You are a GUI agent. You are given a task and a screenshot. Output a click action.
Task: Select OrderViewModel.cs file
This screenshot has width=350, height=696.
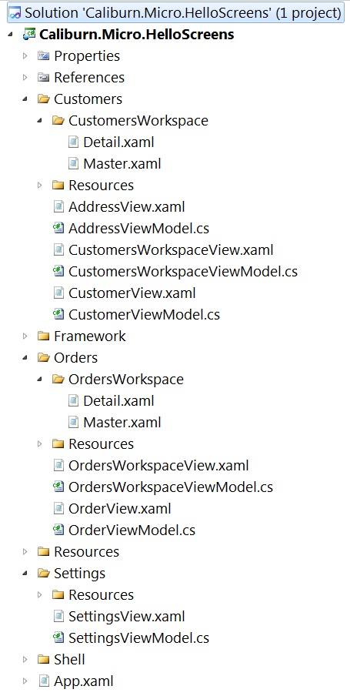(x=132, y=530)
